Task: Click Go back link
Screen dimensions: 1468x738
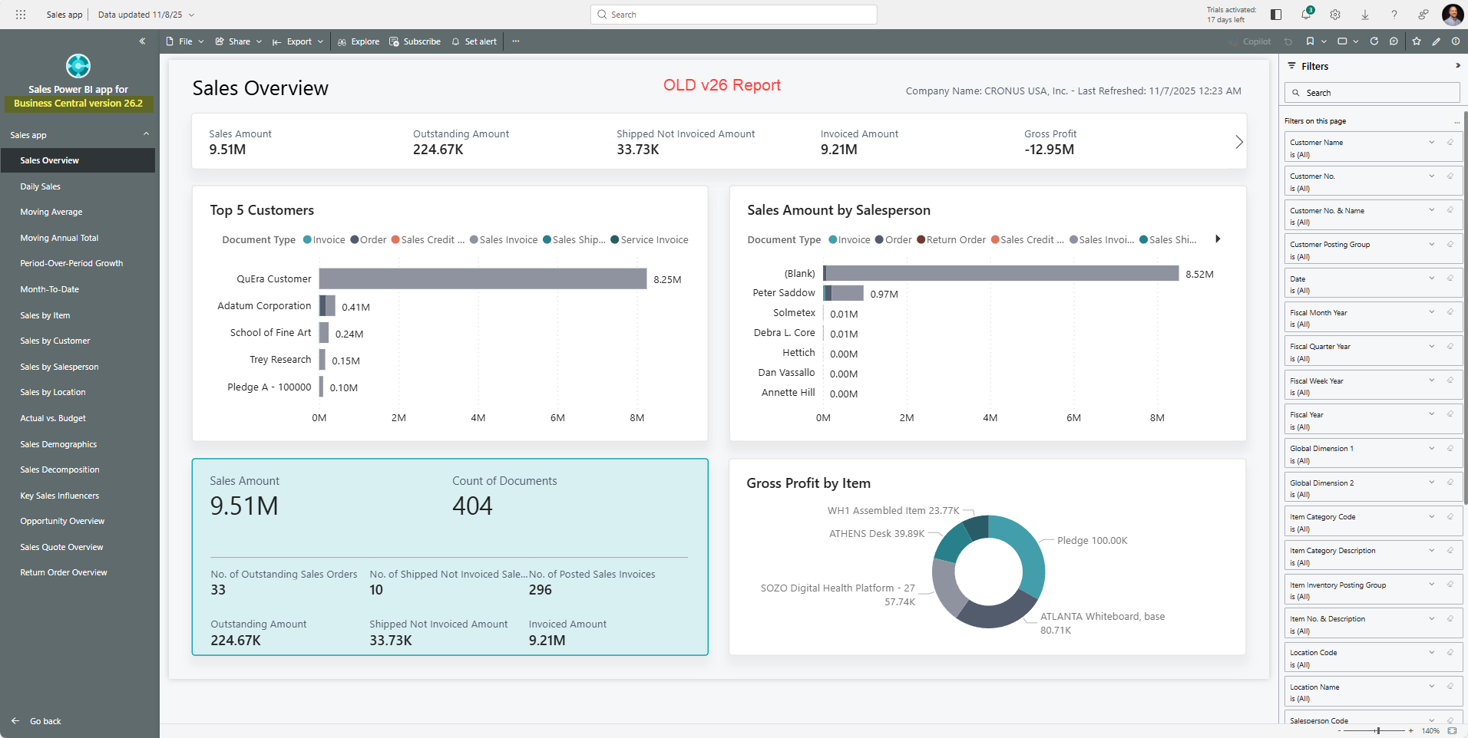Action: [x=45, y=721]
